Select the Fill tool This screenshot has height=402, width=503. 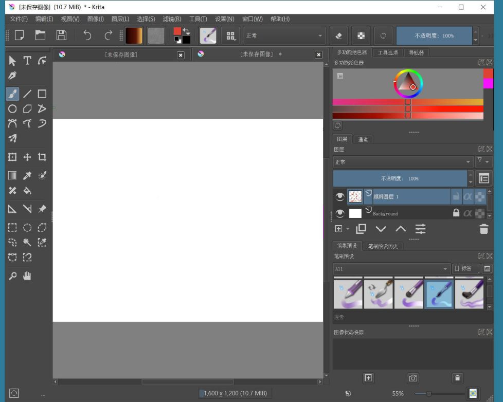(27, 190)
